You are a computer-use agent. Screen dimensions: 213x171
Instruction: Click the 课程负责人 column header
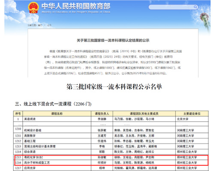[x=102, y=114]
